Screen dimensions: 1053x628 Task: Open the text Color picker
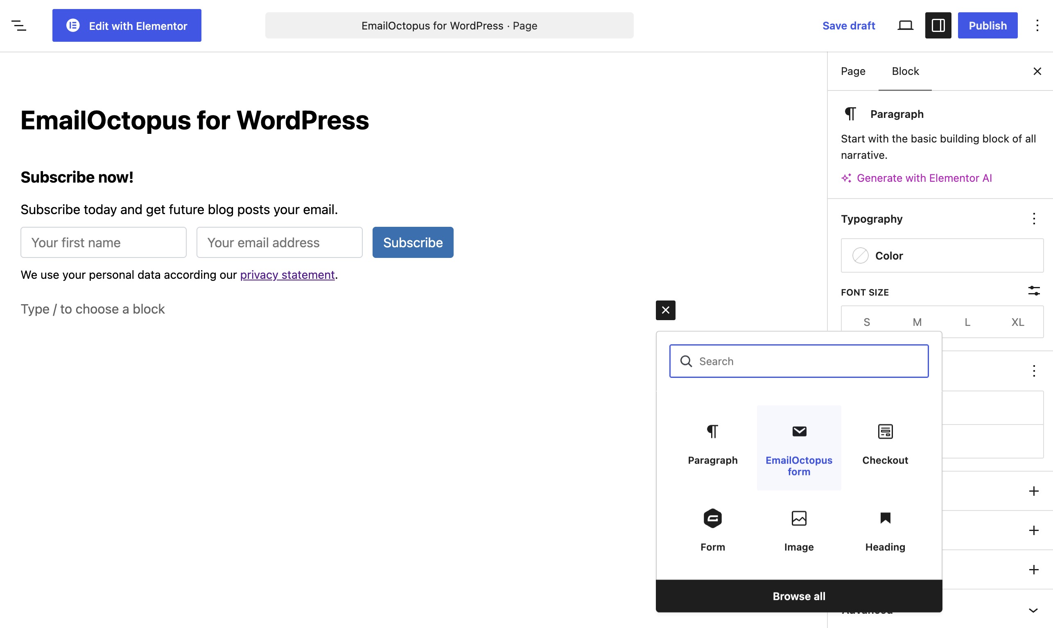942,255
